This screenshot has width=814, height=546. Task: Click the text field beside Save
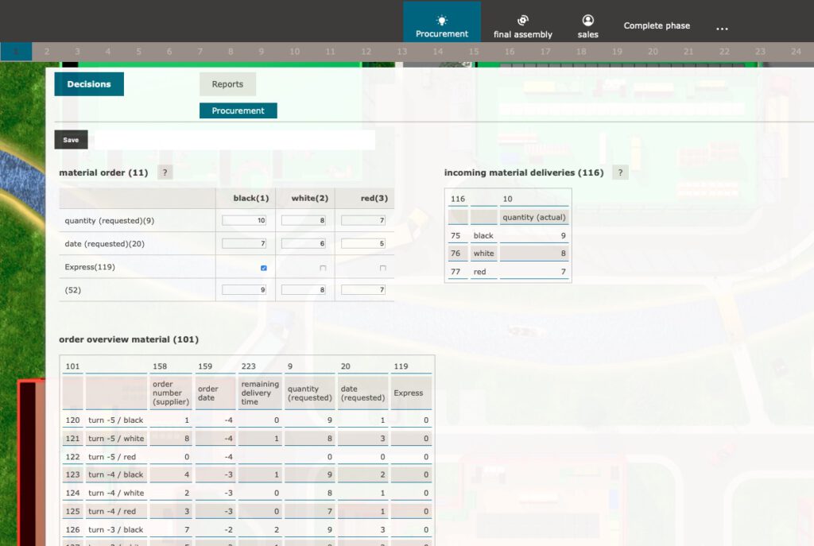pos(234,140)
